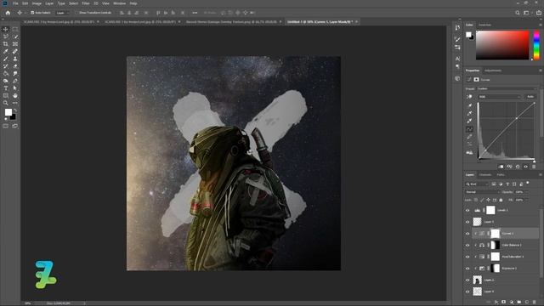Switch to the Swatches tab
Viewport: 544px width, 306px height.
[x=484, y=25]
